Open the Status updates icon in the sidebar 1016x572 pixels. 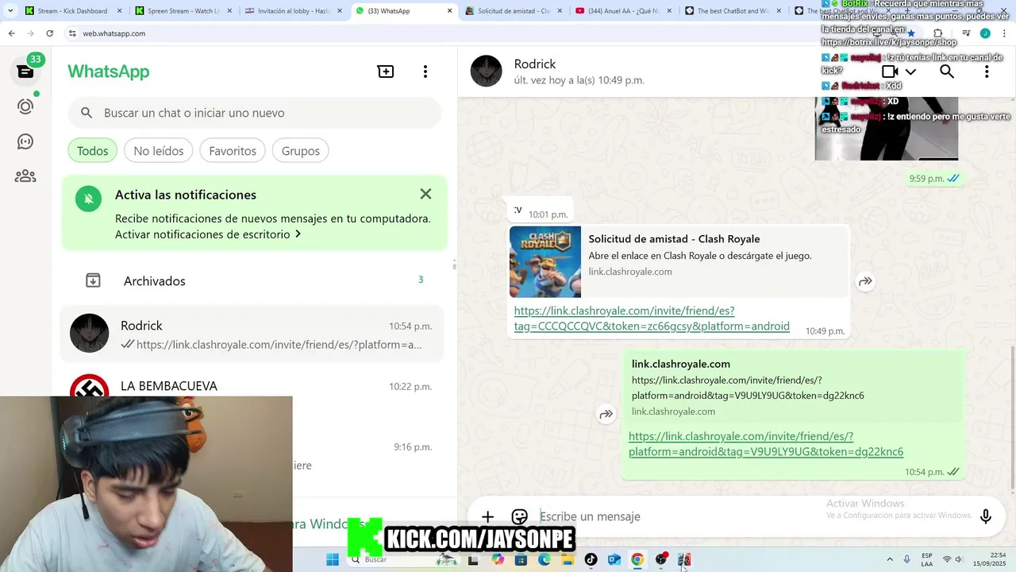click(25, 106)
